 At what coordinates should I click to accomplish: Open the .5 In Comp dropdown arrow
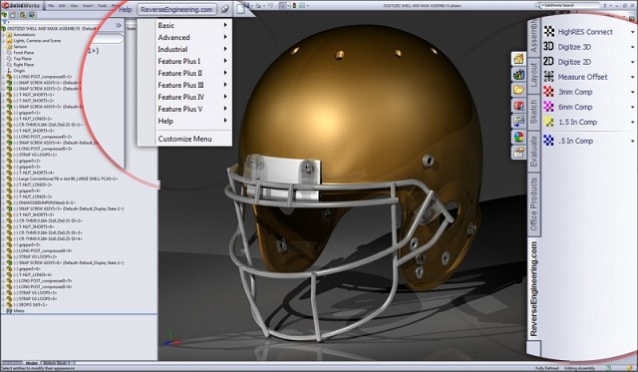633,141
